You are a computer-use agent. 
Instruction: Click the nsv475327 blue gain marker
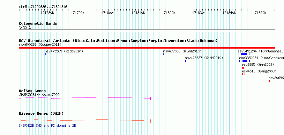[x=185, y=61]
